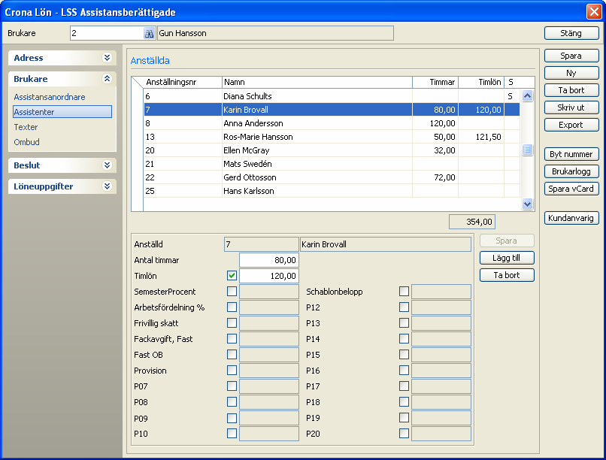
Task: Check the Schablonbelopp checkbox
Action: point(404,292)
